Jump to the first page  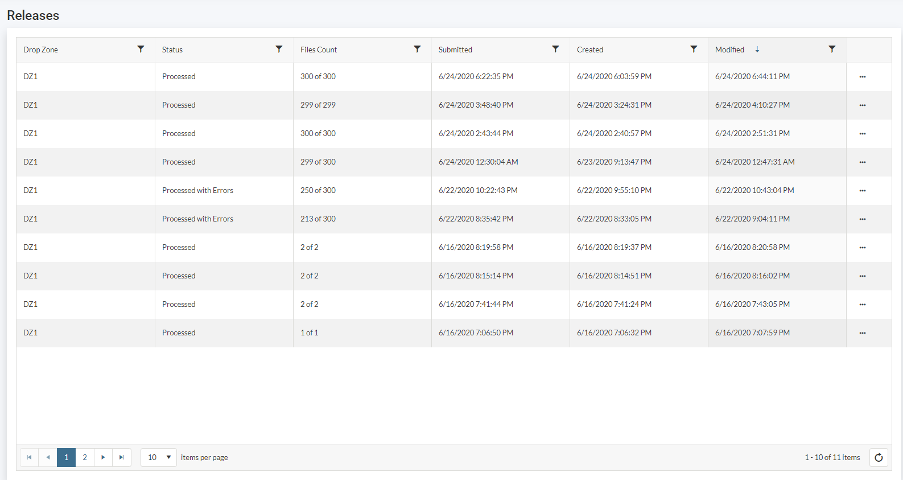[30, 457]
